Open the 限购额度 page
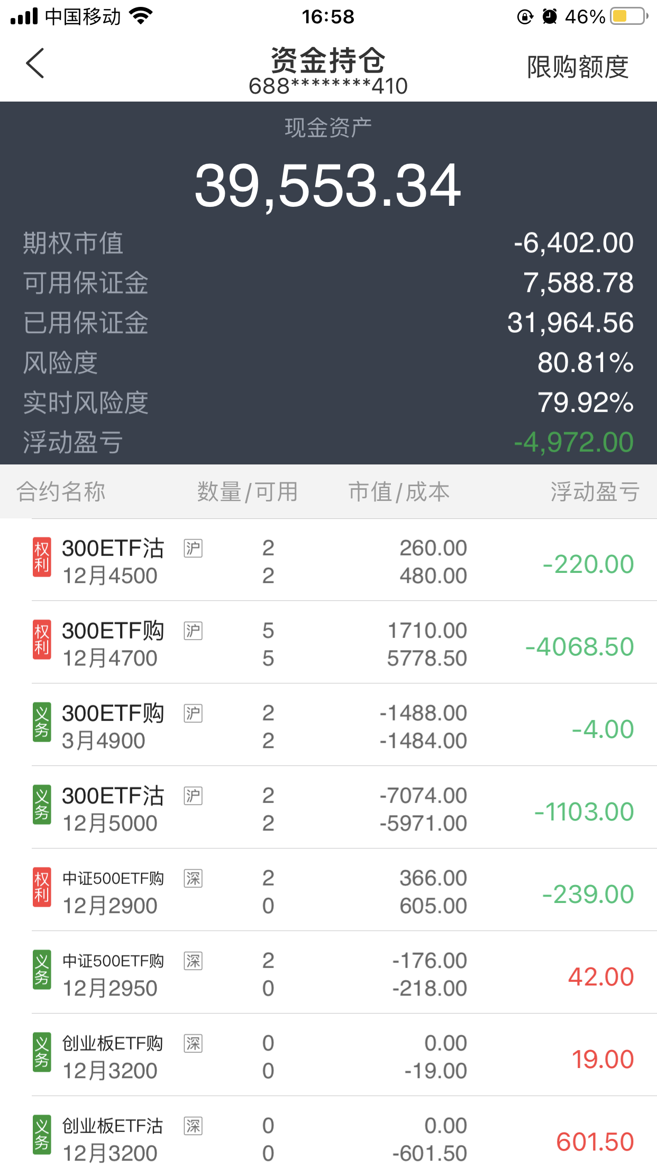The height and width of the screenshot is (1168, 657). 578,67
